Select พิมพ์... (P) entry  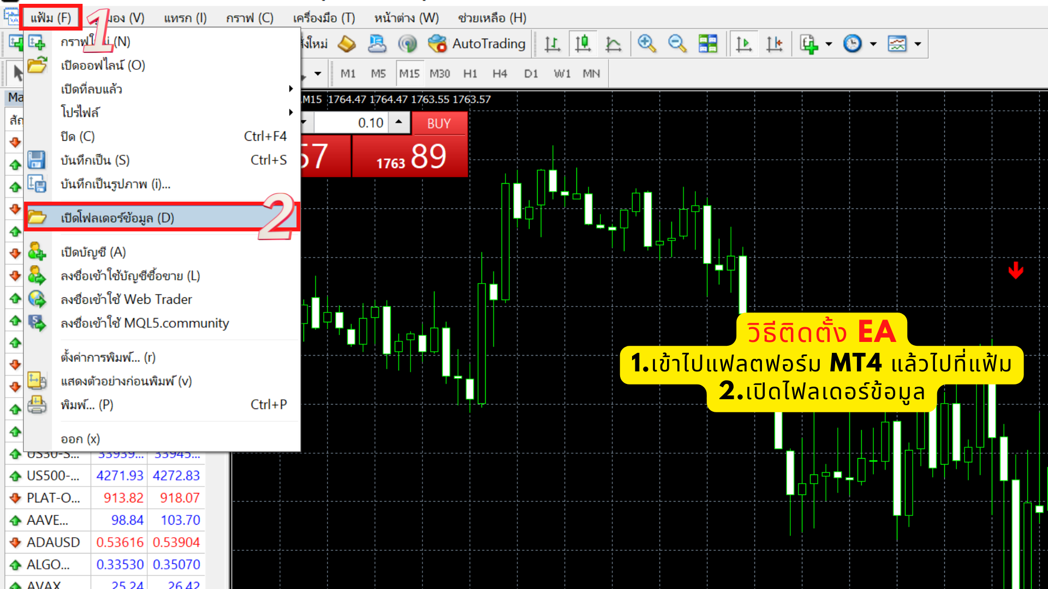162,405
